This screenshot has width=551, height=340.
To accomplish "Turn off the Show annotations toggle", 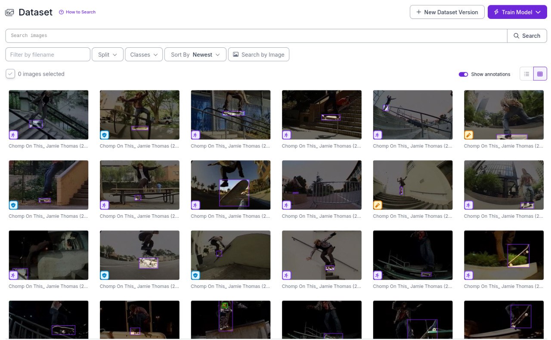I will (x=463, y=74).
